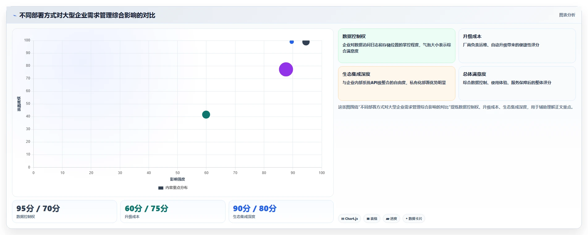Click the 升级成本 label under 60分
This screenshot has height=235, width=588.
coord(132,217)
